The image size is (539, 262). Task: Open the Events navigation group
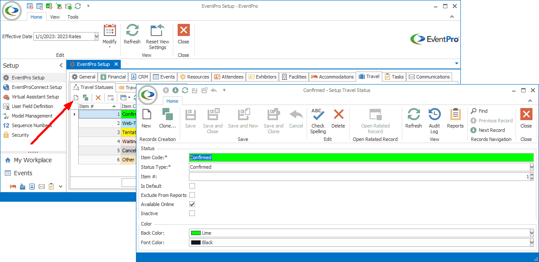pos(18,173)
